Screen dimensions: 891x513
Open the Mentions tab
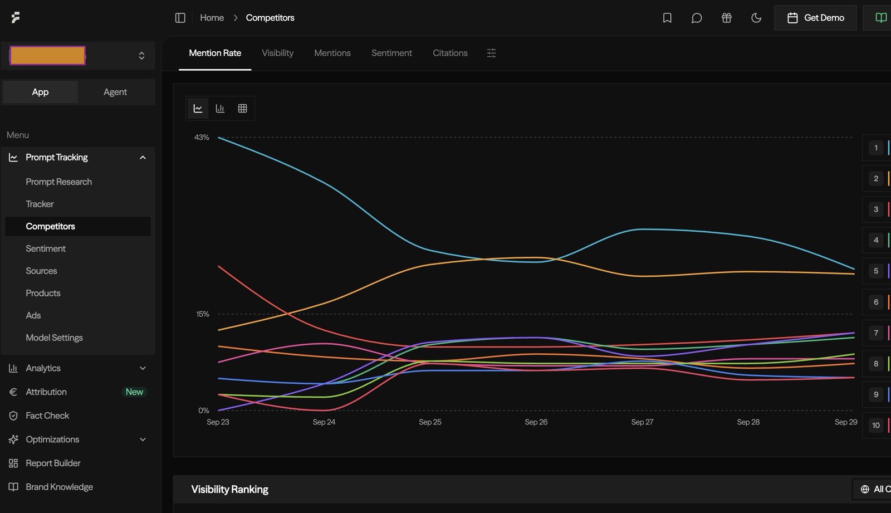pos(332,53)
